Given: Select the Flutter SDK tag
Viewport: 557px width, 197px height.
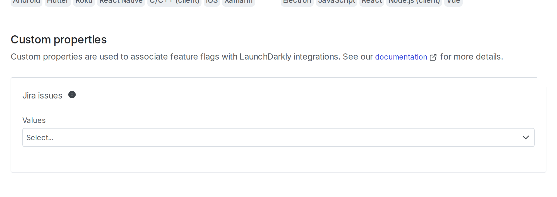Looking at the screenshot, I should (x=57, y=2).
